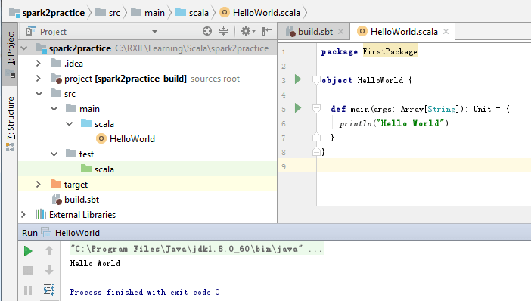Toggle soft-wrap icon in Run panel
The image size is (531, 301).
click(x=49, y=290)
